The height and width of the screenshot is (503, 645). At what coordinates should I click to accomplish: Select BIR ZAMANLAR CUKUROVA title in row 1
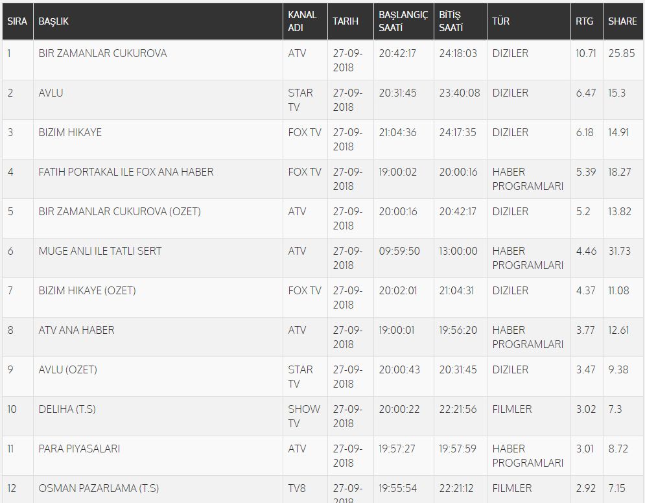pyautogui.click(x=102, y=53)
